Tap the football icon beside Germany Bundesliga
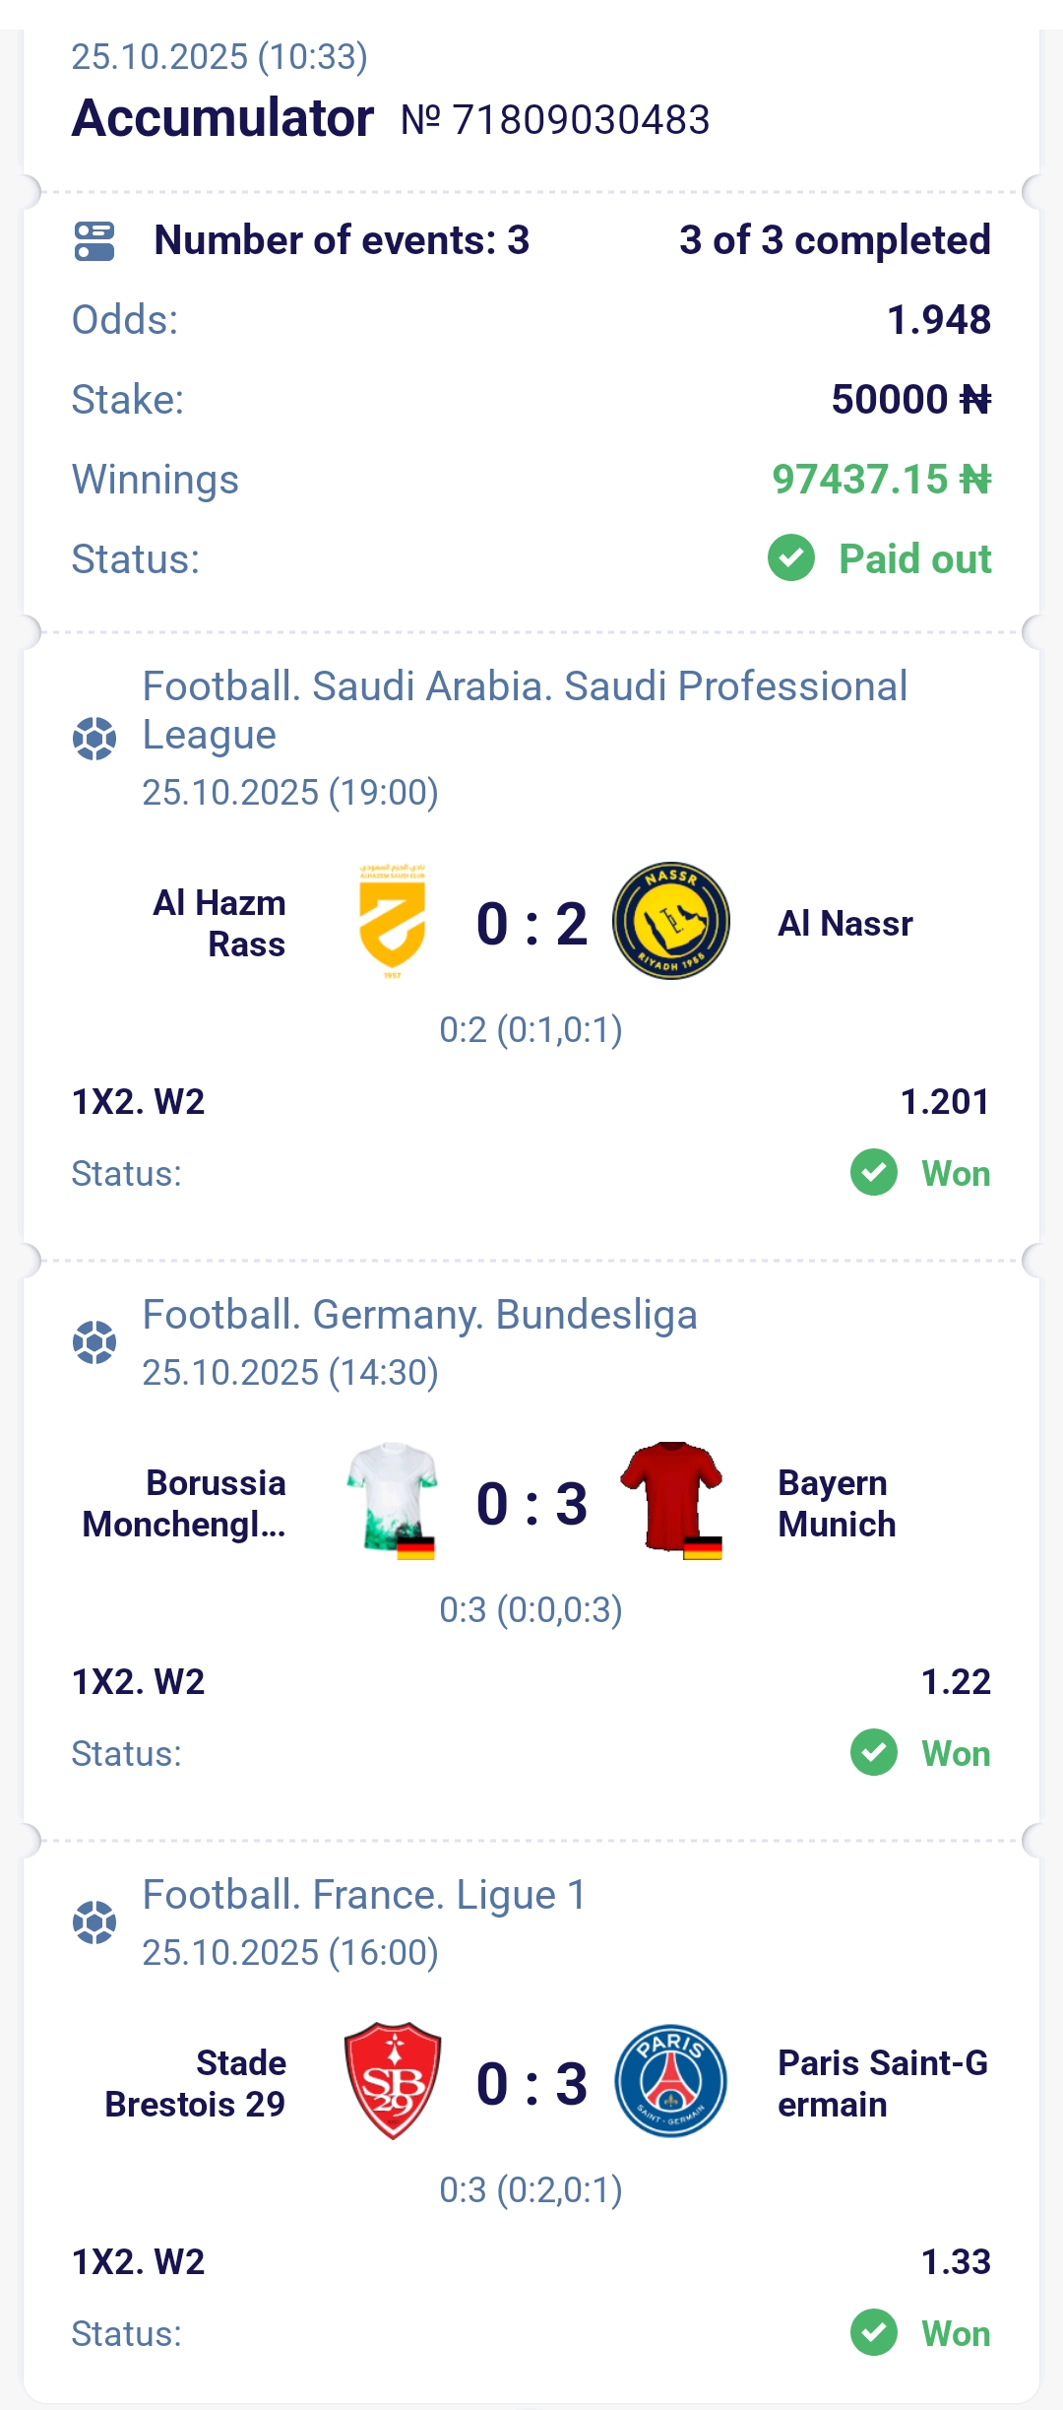The image size is (1063, 2410). [94, 1342]
